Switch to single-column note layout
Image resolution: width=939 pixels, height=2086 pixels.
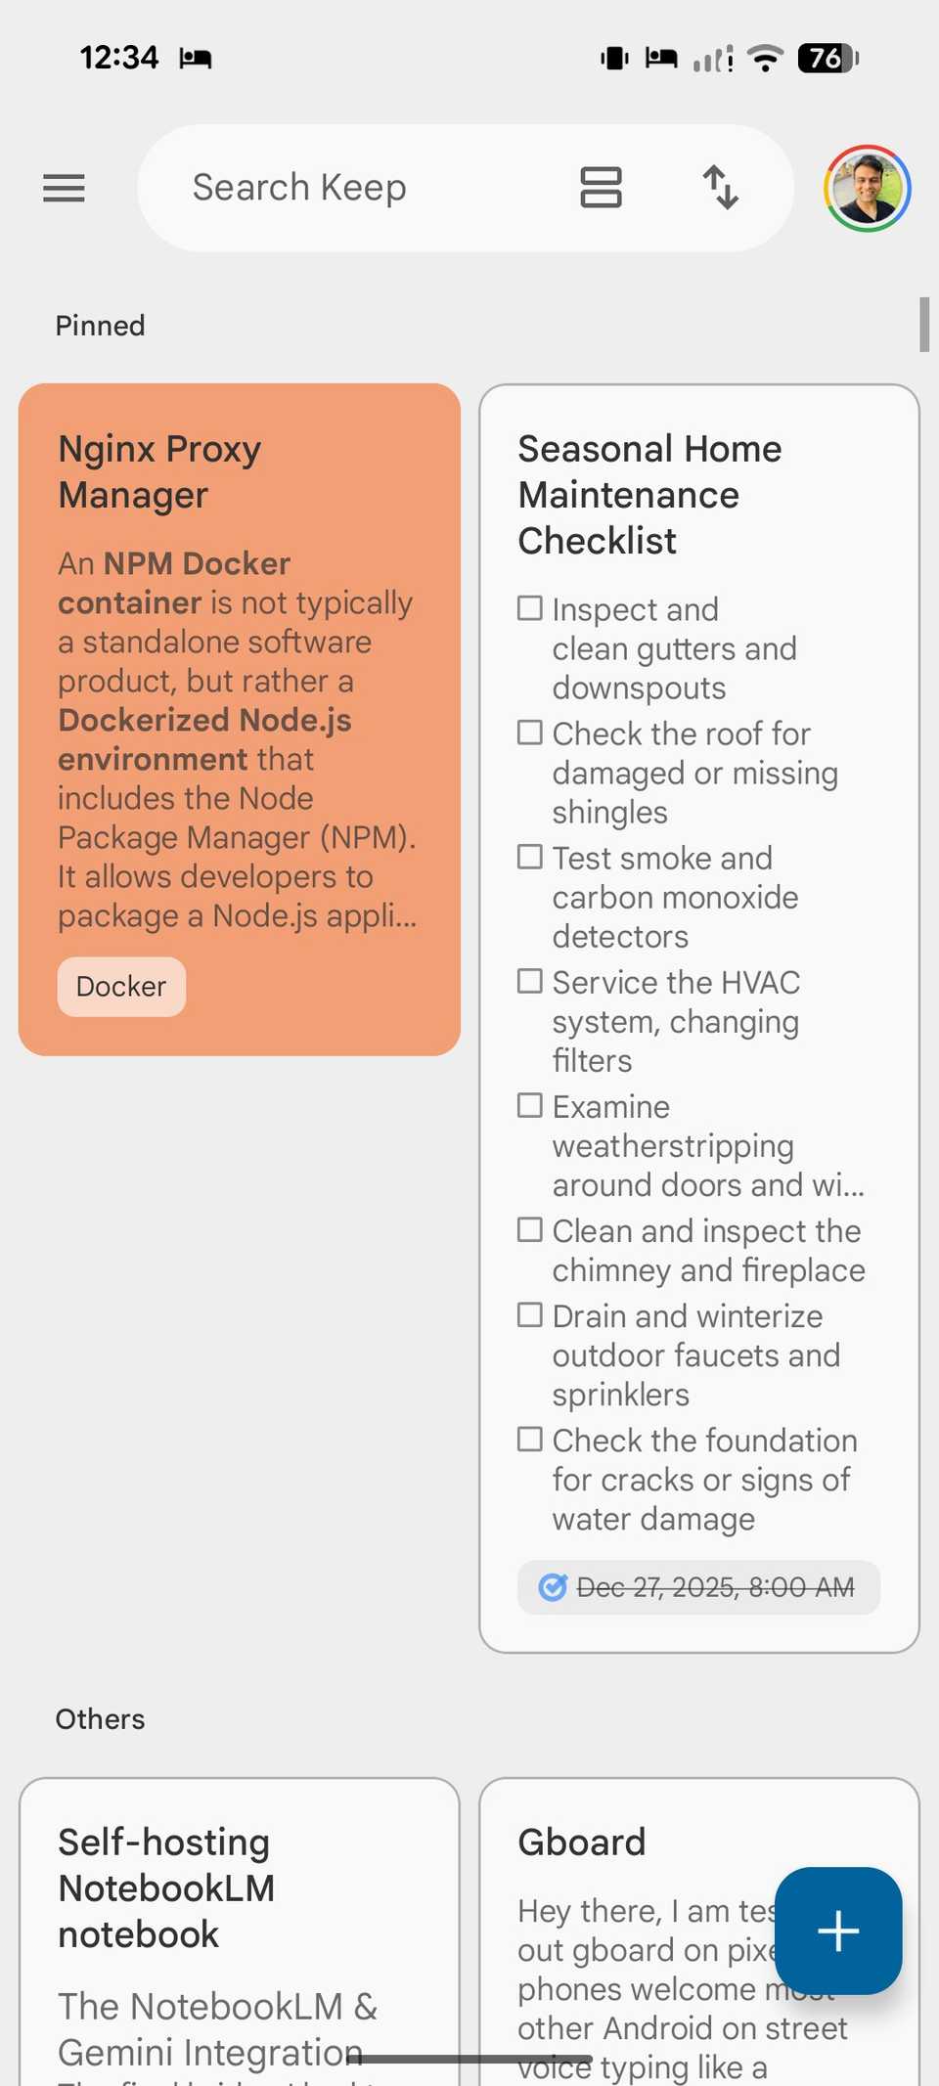(601, 187)
